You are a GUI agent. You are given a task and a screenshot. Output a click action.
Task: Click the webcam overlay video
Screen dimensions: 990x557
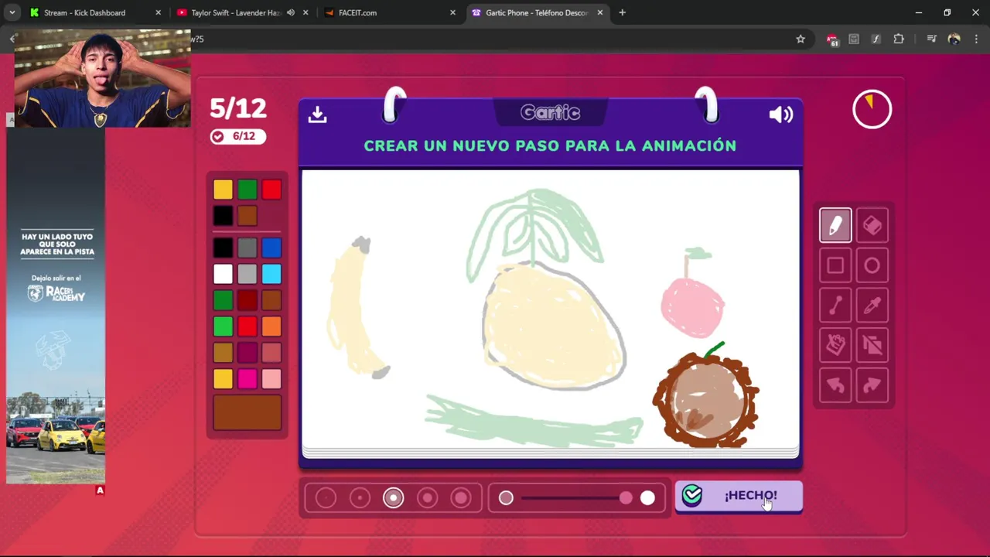[102, 79]
